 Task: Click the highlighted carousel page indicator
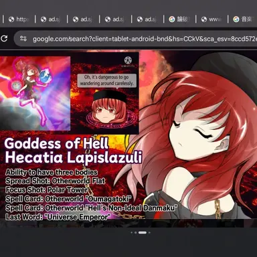pos(143,232)
